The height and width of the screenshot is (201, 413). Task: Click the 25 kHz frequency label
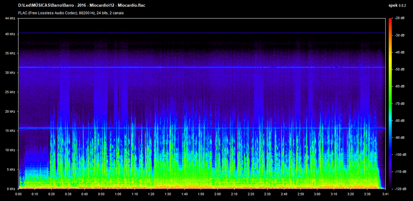(x=10, y=92)
